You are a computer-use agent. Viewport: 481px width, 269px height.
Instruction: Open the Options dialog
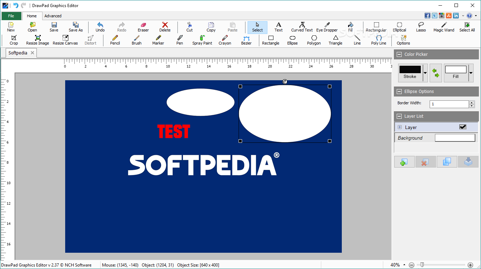[403, 40]
